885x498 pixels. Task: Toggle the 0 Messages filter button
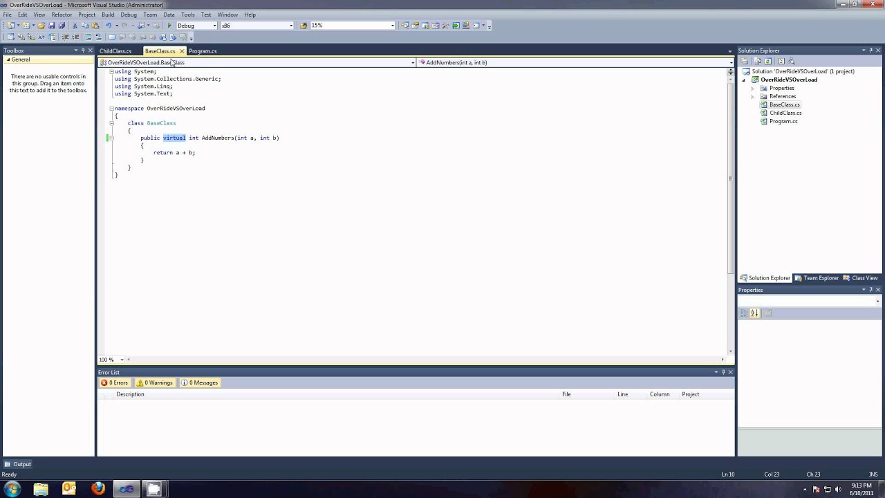click(200, 382)
